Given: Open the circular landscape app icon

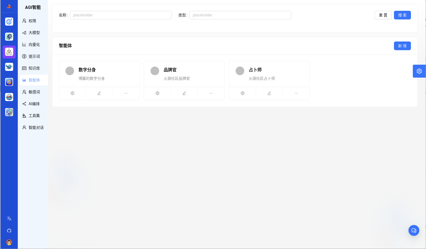Looking at the screenshot, I should [9, 97].
